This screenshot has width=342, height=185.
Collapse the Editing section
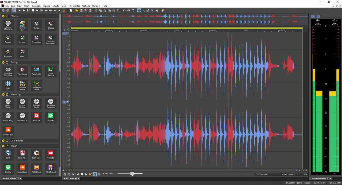click(x=3, y=62)
